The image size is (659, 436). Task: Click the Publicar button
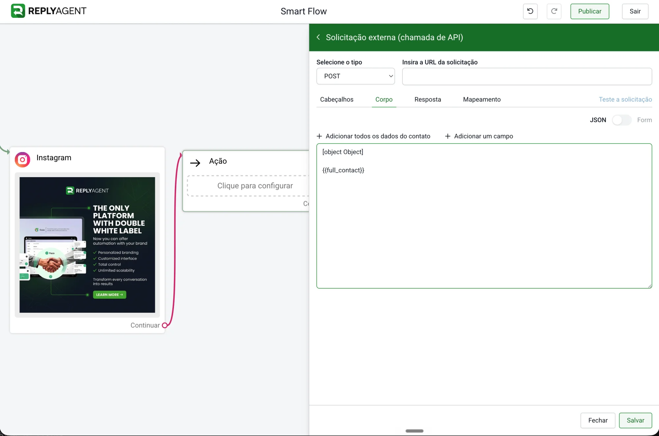(589, 11)
